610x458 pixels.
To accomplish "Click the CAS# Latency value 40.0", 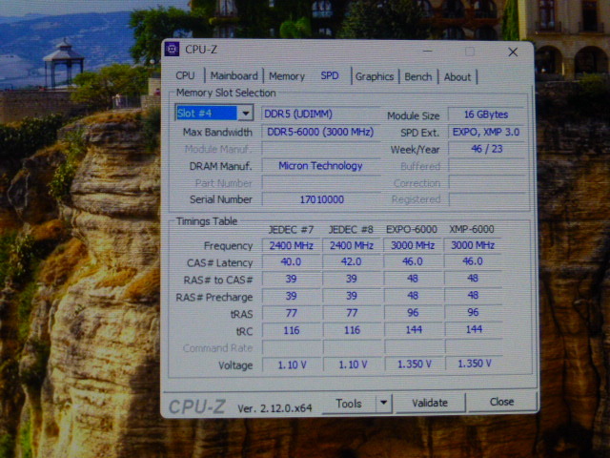I will (x=292, y=261).
